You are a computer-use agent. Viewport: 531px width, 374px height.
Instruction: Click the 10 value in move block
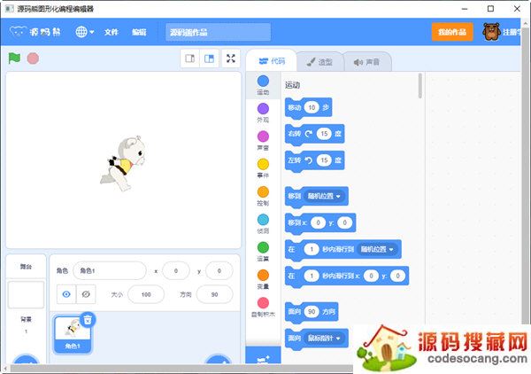pos(312,107)
